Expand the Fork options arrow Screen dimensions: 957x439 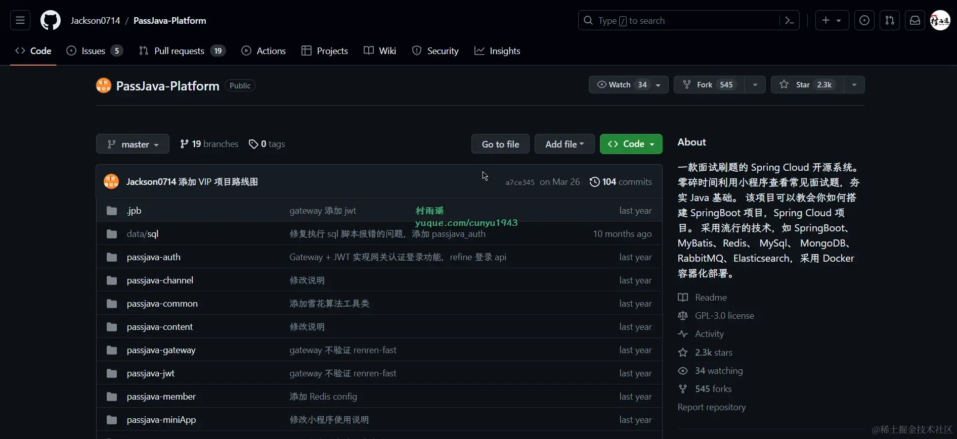[755, 85]
